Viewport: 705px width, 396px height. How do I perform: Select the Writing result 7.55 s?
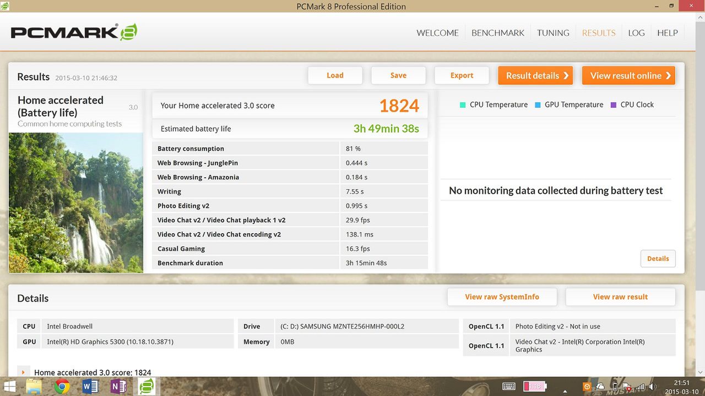pos(355,191)
